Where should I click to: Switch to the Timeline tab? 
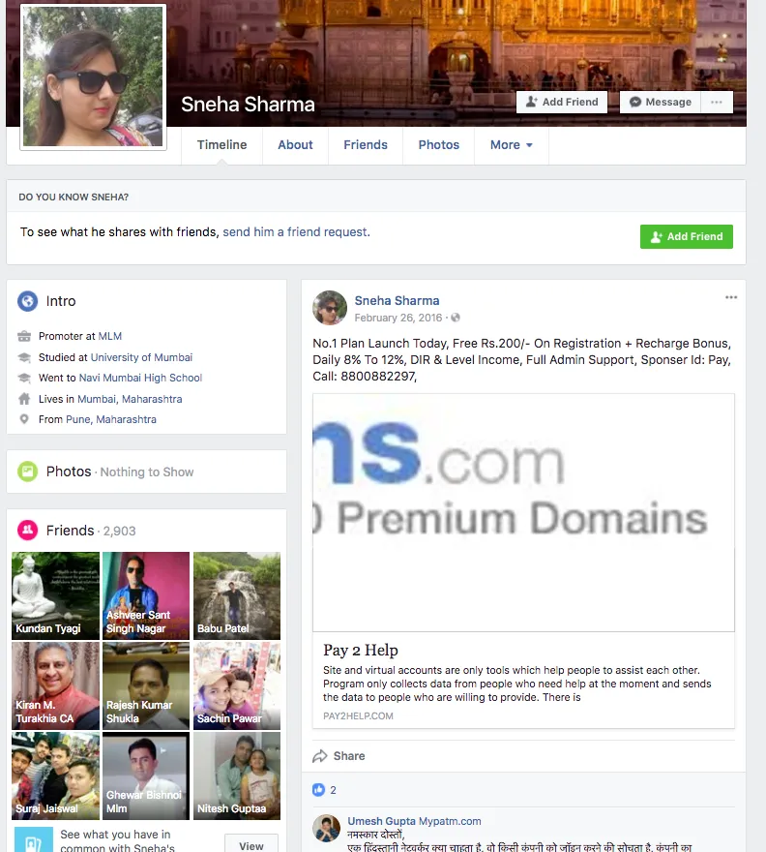(x=222, y=145)
